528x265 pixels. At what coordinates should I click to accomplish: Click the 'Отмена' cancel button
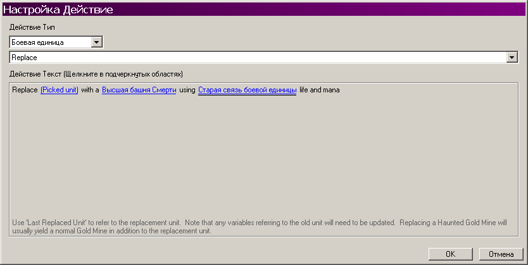click(501, 254)
